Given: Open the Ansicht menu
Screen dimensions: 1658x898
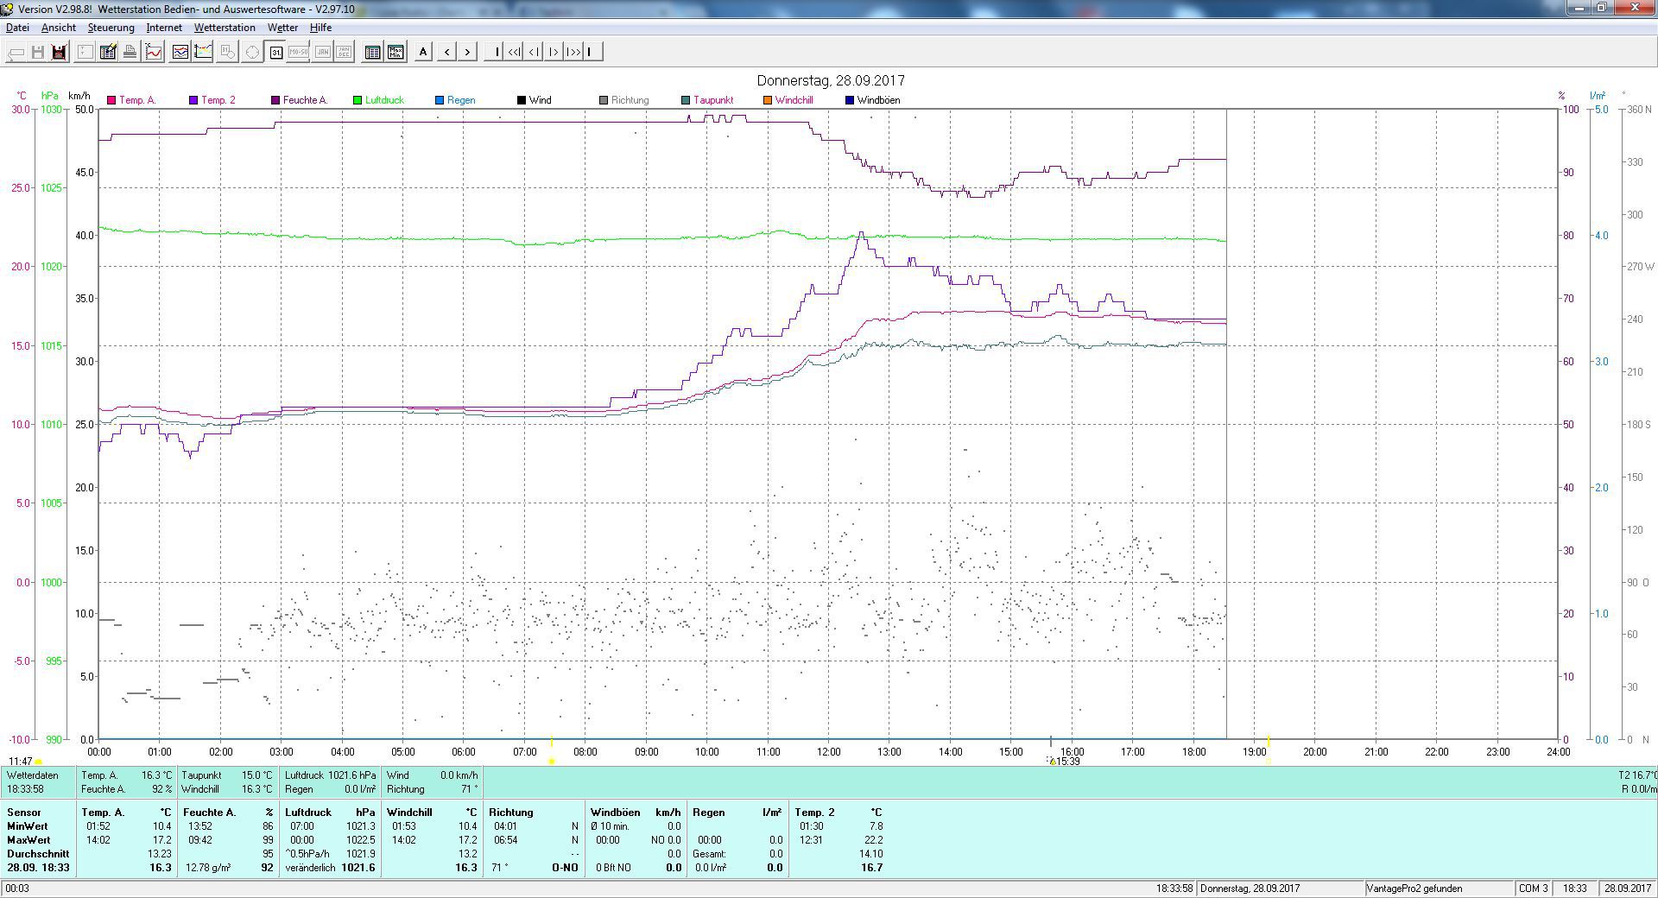Looking at the screenshot, I should point(59,28).
